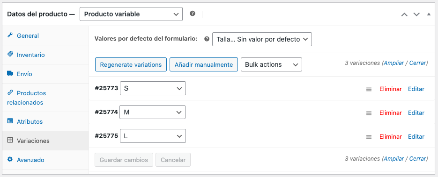Open the Bulk actions dropdown
Viewport: 438px width, 177px height.
[x=271, y=64]
